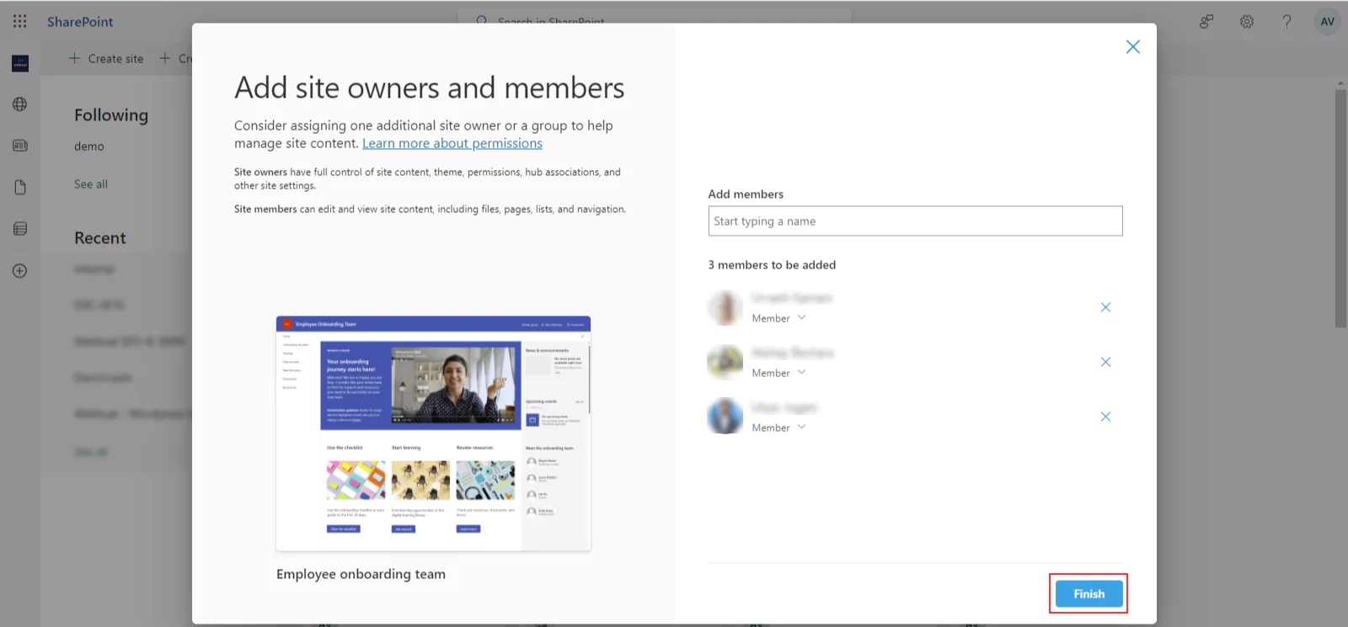Remove the second member to be added
This screenshot has height=627, width=1348.
(1105, 362)
